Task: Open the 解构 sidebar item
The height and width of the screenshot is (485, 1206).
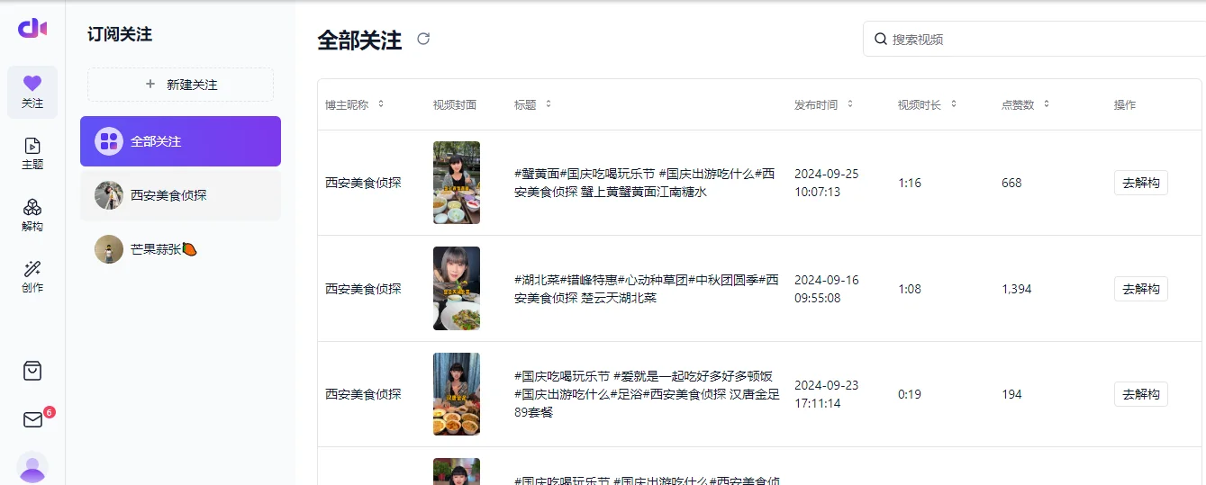Action: [x=32, y=215]
